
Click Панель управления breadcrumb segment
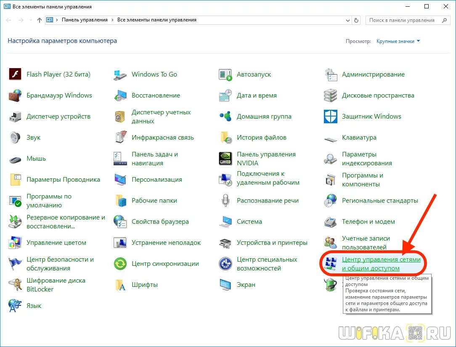click(85, 20)
